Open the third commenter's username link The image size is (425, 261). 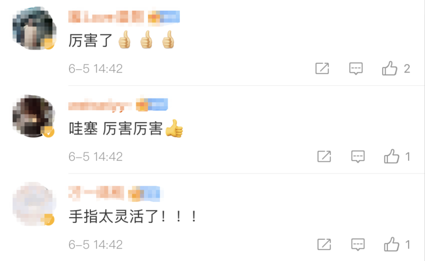pyautogui.click(x=96, y=193)
